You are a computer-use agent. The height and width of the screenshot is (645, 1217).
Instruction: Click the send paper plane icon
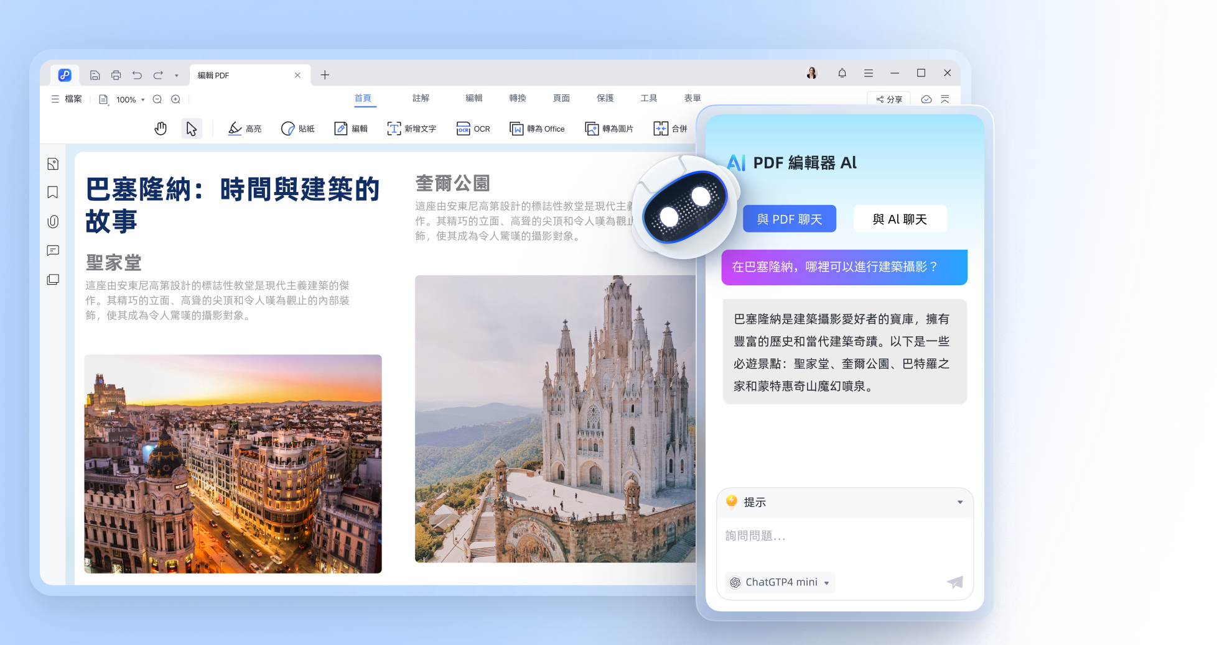(955, 582)
